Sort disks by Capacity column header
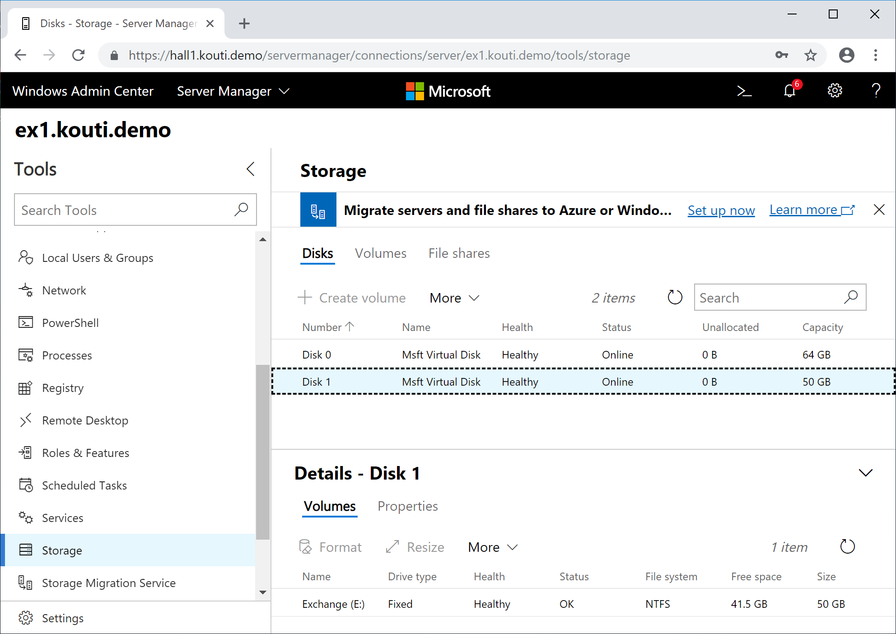This screenshot has width=896, height=634. point(822,327)
